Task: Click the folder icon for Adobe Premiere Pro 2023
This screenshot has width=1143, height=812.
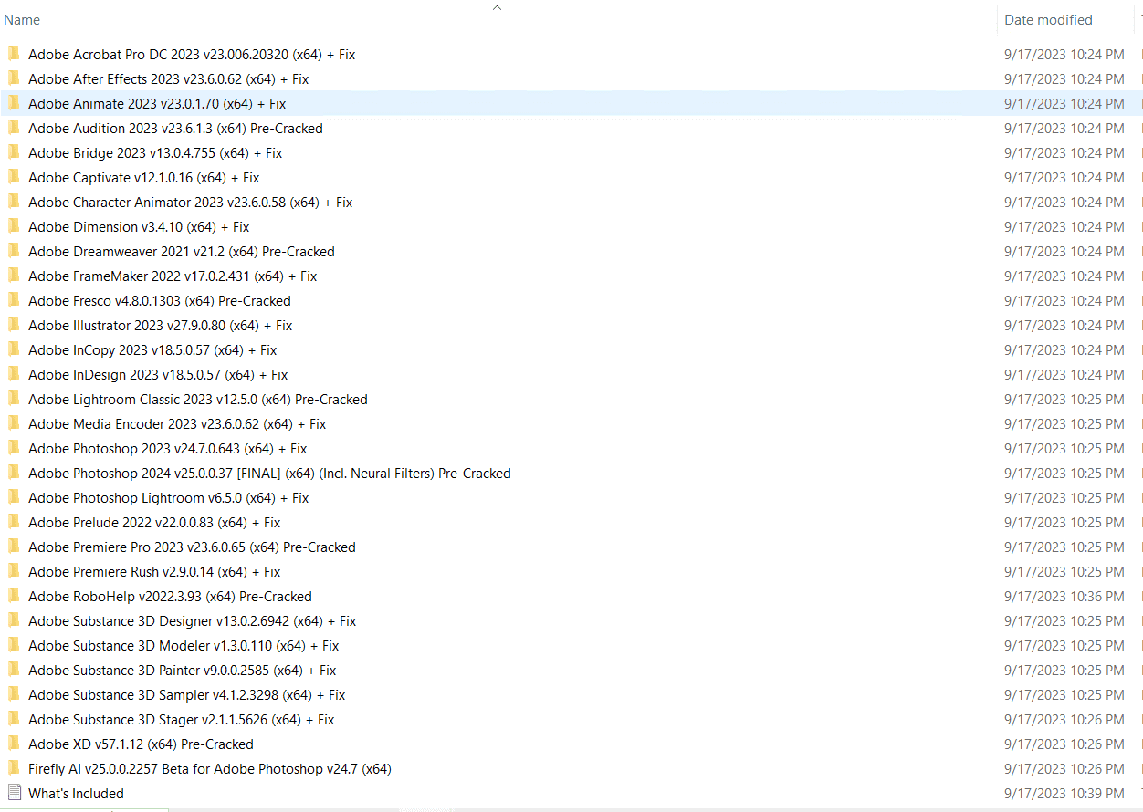Action: (x=14, y=547)
